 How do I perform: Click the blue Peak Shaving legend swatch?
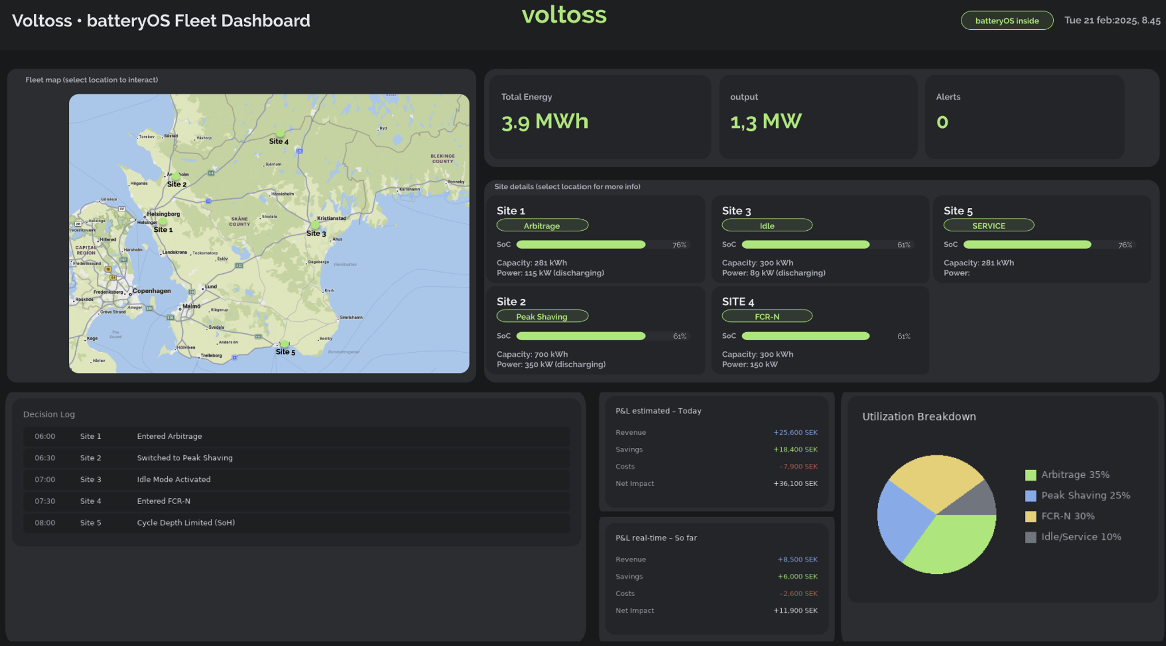[x=1030, y=495]
